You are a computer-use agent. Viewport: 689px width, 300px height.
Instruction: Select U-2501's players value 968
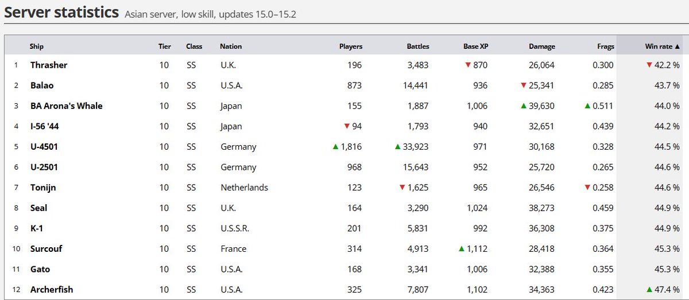(355, 167)
